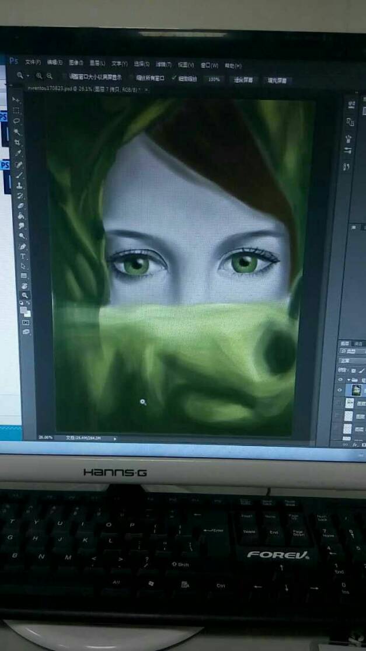366x651 pixels.
Task: Hide the layer group via eye icon
Action: [340, 380]
